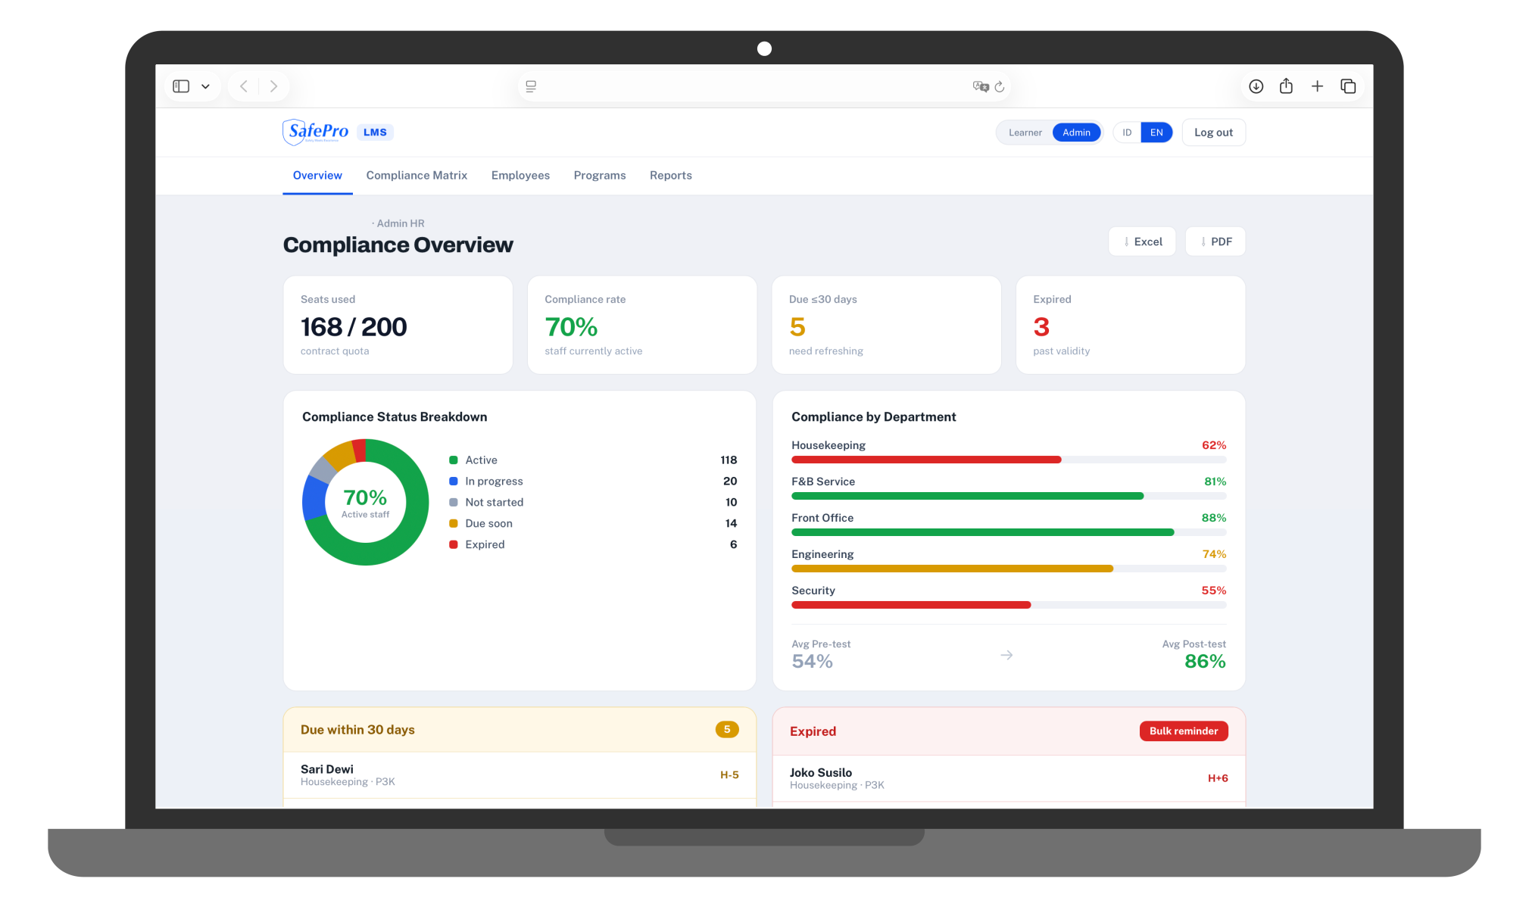The image size is (1529, 910).
Task: Click the count badge 5 on Due list
Action: tap(727, 729)
